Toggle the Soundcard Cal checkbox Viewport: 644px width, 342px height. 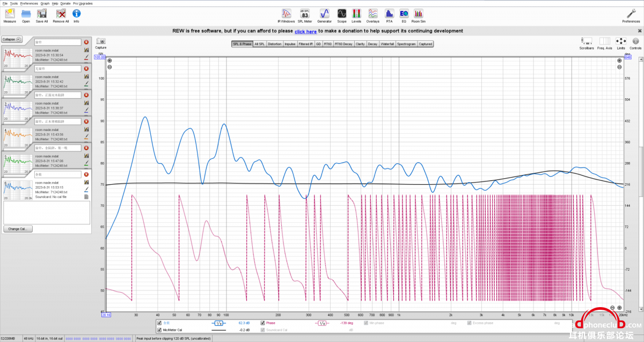click(x=262, y=330)
